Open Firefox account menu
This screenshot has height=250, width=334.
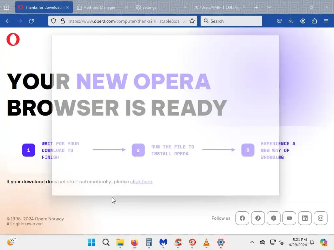tap(303, 21)
